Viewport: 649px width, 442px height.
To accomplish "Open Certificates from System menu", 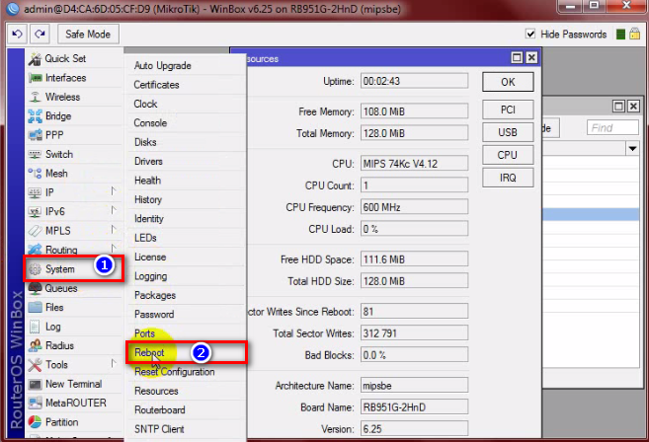I will pos(156,85).
